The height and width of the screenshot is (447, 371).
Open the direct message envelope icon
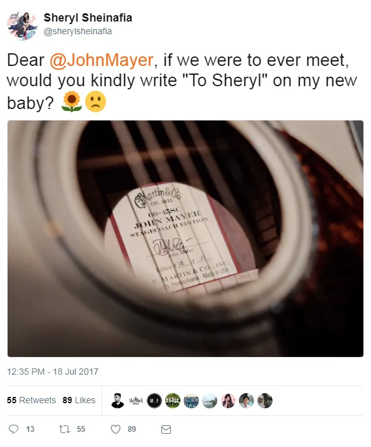[166, 429]
